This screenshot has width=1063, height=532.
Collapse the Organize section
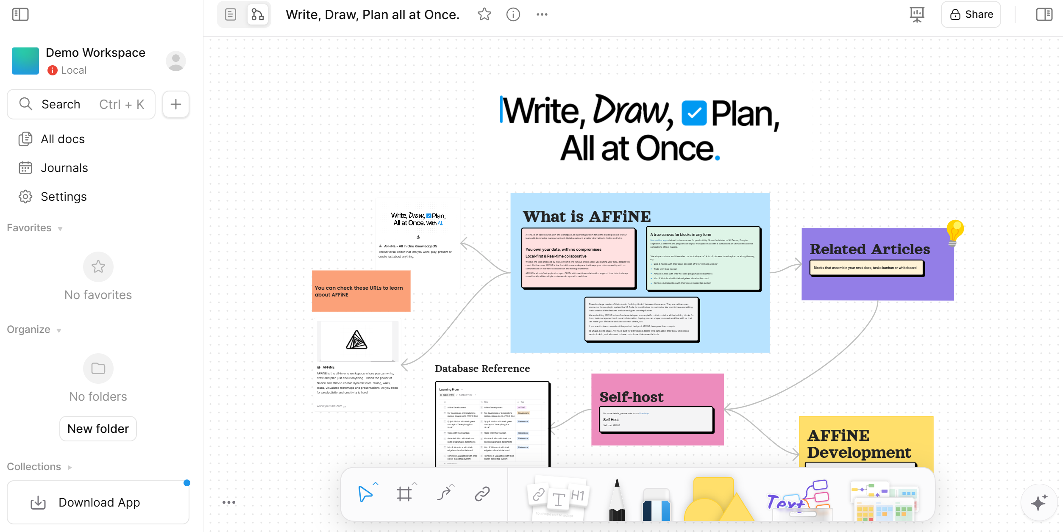(59, 330)
